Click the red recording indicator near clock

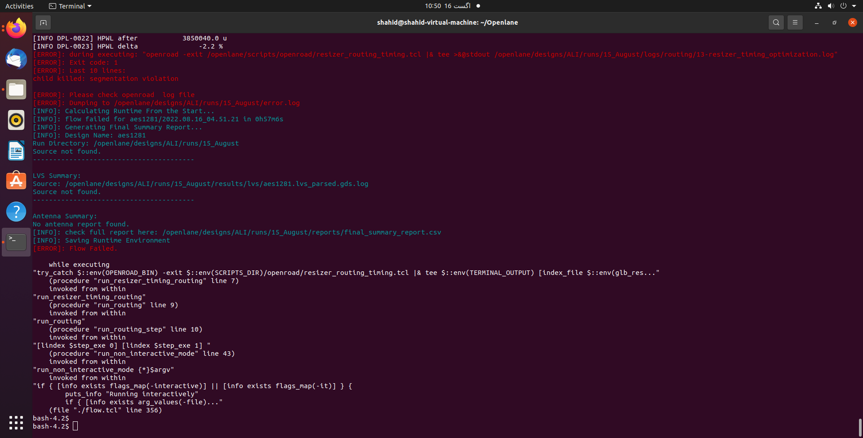478,6
